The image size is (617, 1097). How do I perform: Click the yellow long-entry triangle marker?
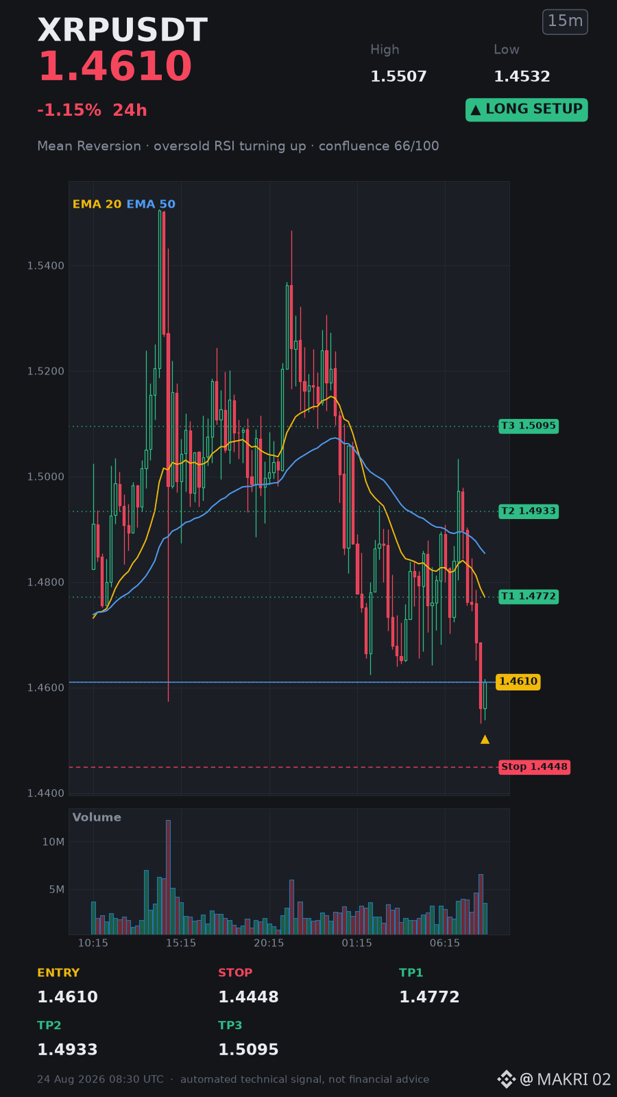(485, 739)
